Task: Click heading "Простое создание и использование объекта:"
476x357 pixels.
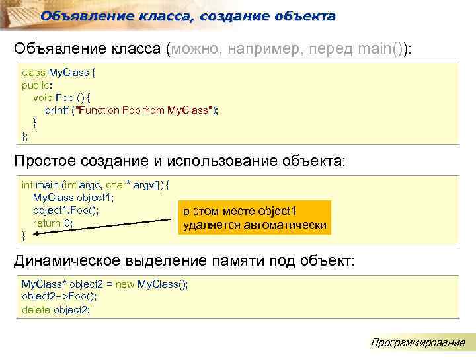Action: (x=180, y=161)
